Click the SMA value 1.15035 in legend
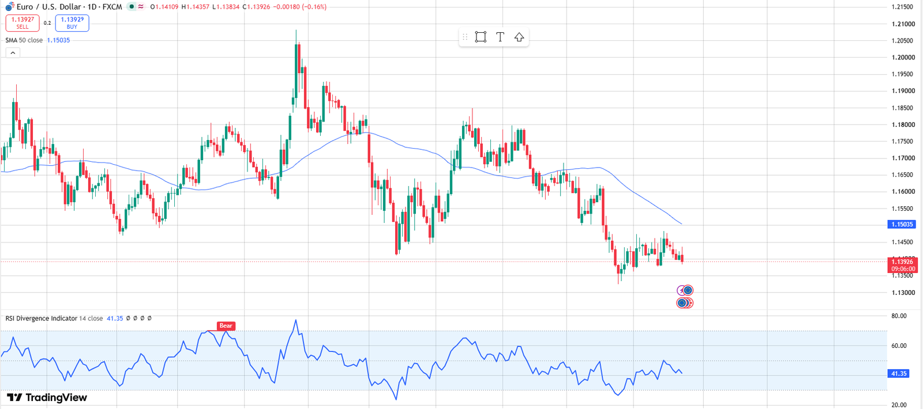The height and width of the screenshot is (409, 923). click(x=58, y=40)
